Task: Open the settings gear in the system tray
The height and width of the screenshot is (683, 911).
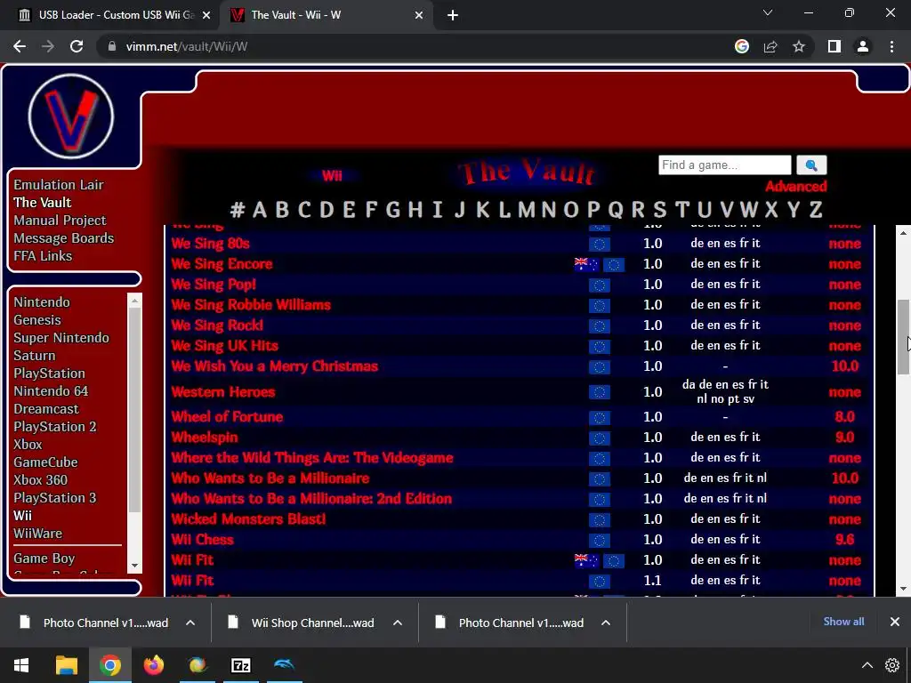Action: tap(891, 665)
